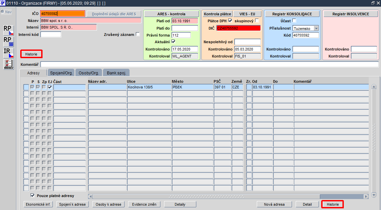Image resolution: width=381 pixels, height=210 pixels.
Task: Toggle the Plátce DPH checkbox
Action: [230, 21]
